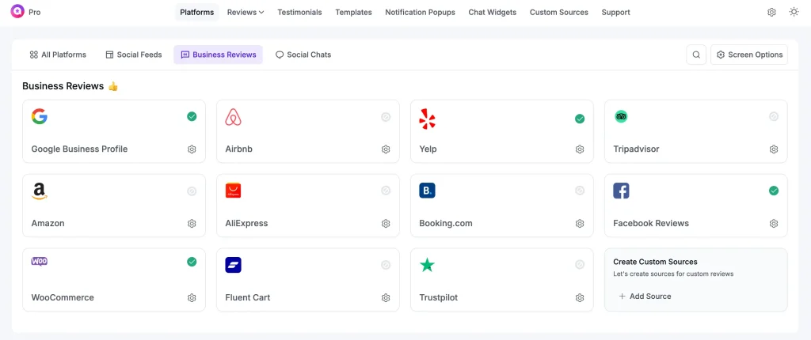Click the Trustpilot card title
The image size is (811, 340).
pyautogui.click(x=439, y=297)
